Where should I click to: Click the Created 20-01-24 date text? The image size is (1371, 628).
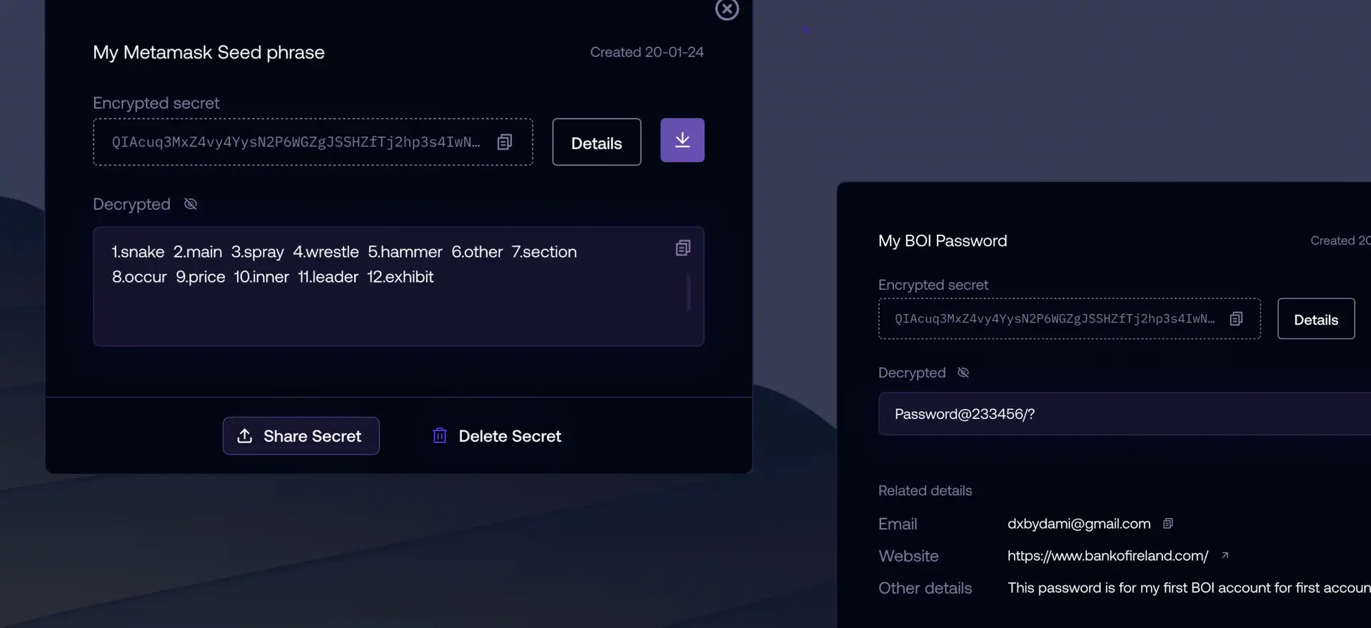click(x=647, y=52)
